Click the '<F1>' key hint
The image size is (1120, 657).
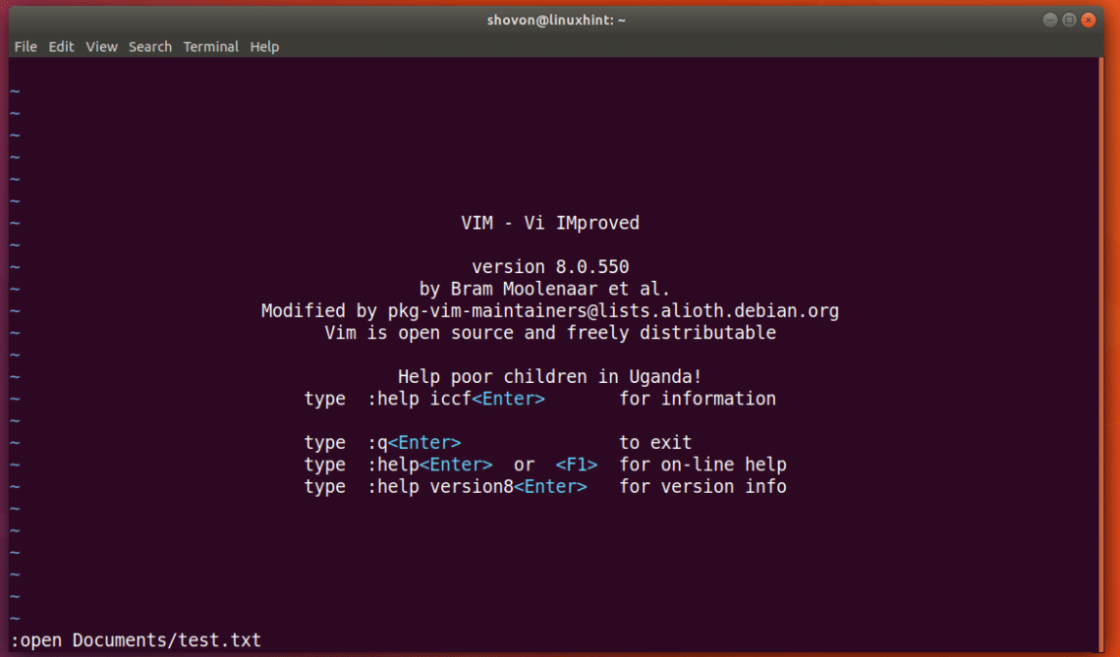coord(577,465)
